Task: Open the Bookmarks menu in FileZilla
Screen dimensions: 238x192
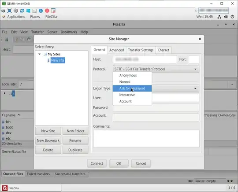Action: (x=69, y=32)
